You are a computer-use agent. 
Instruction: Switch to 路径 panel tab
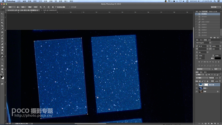[x=205, y=72]
